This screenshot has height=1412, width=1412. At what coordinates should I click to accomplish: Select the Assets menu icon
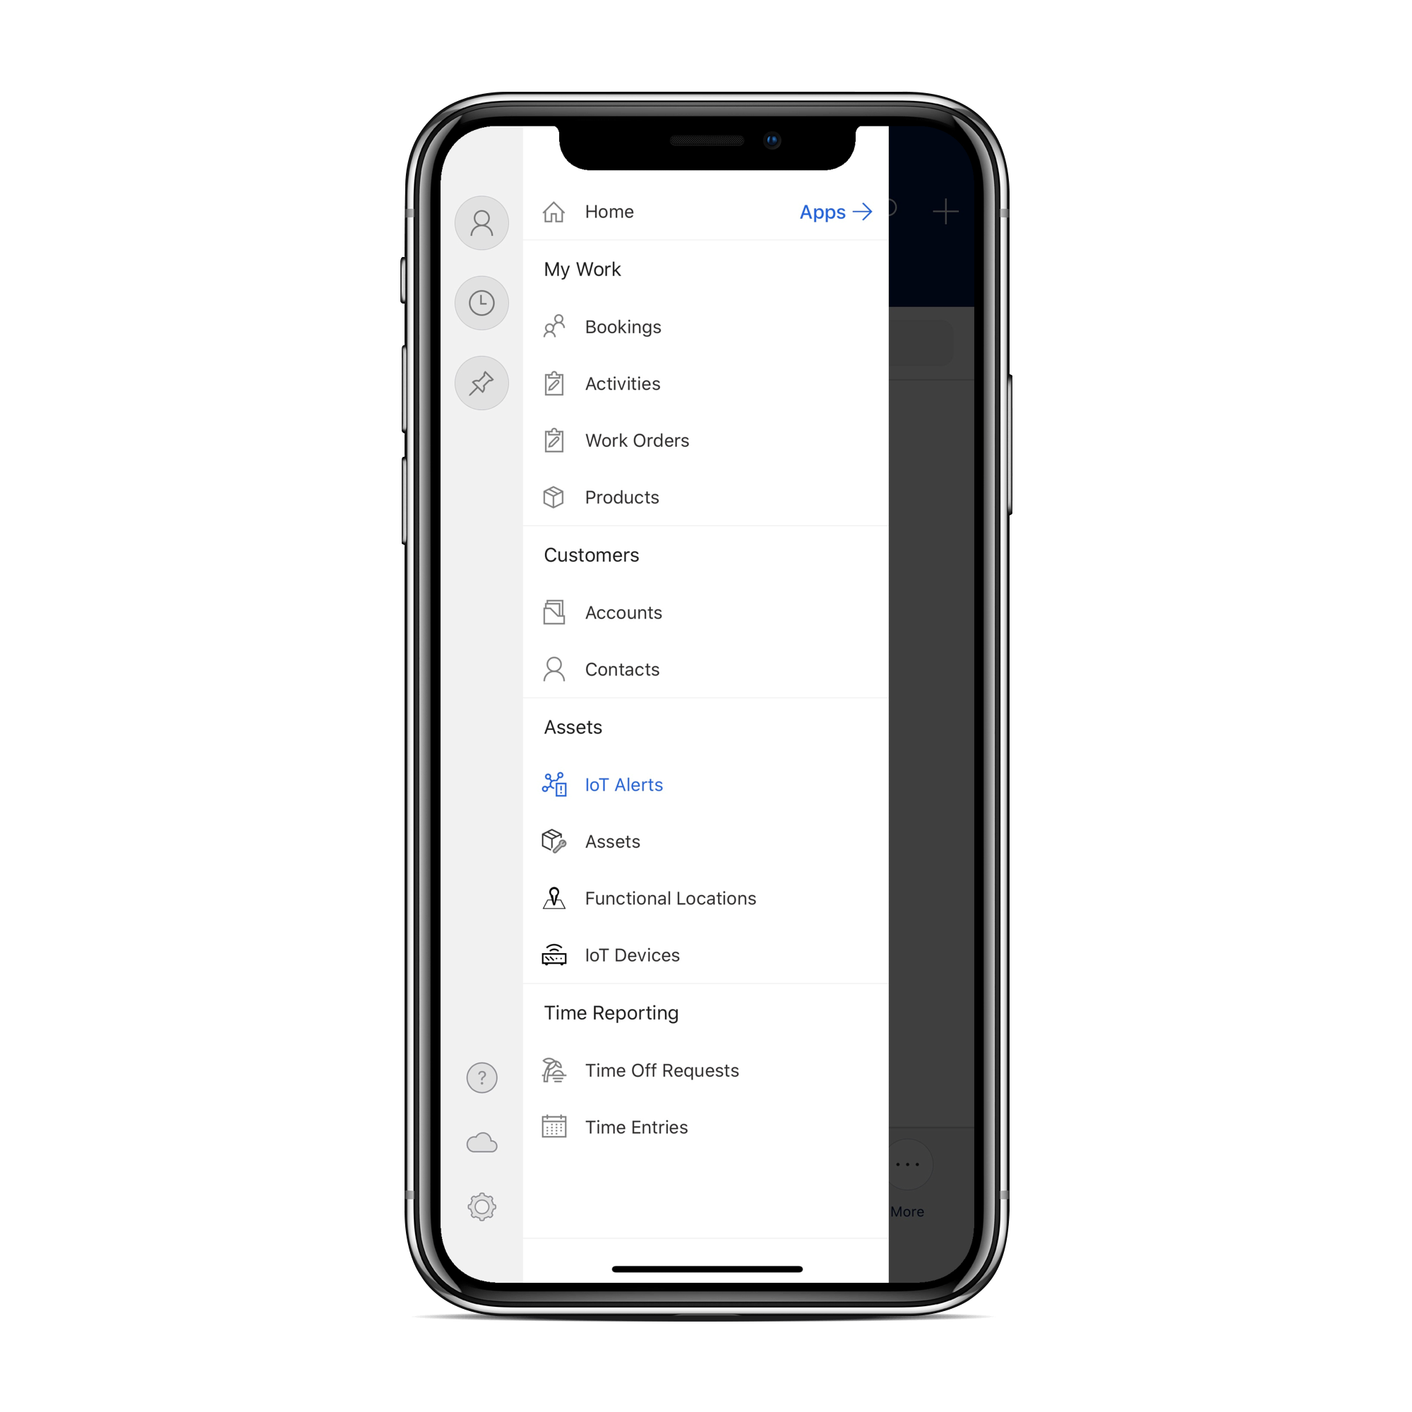click(552, 842)
